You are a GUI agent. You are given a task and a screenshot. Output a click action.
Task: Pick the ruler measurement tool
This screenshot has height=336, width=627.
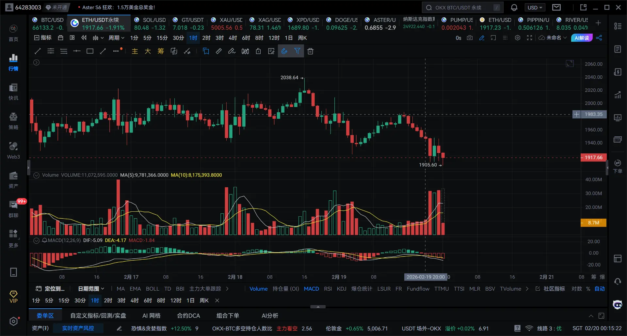point(219,51)
